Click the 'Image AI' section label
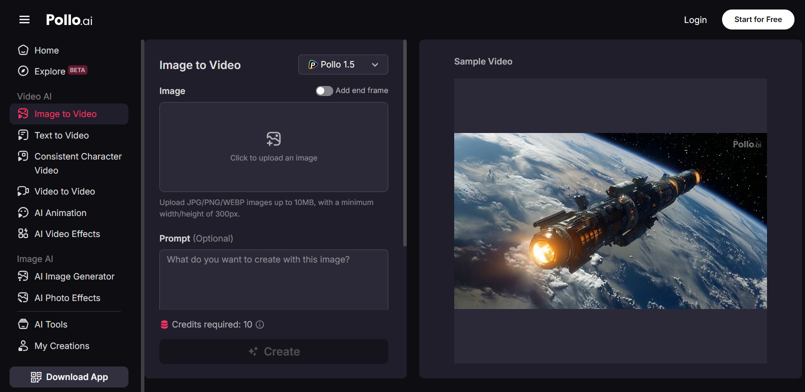805x392 pixels. 35,259
